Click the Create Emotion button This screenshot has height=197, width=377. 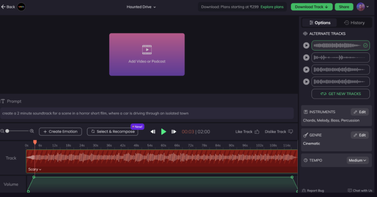pos(60,131)
